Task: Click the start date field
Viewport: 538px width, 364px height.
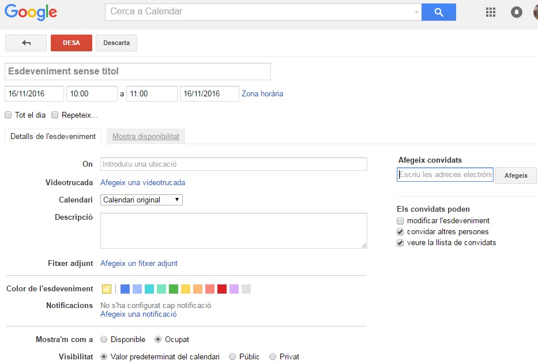Action: [x=34, y=94]
